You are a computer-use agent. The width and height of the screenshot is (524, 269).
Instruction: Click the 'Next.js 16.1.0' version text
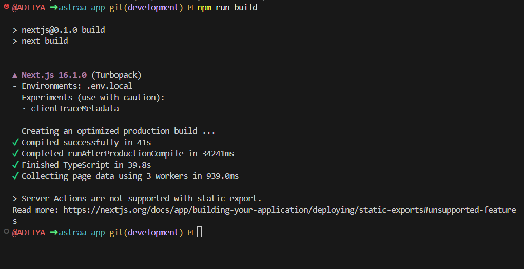54,75
